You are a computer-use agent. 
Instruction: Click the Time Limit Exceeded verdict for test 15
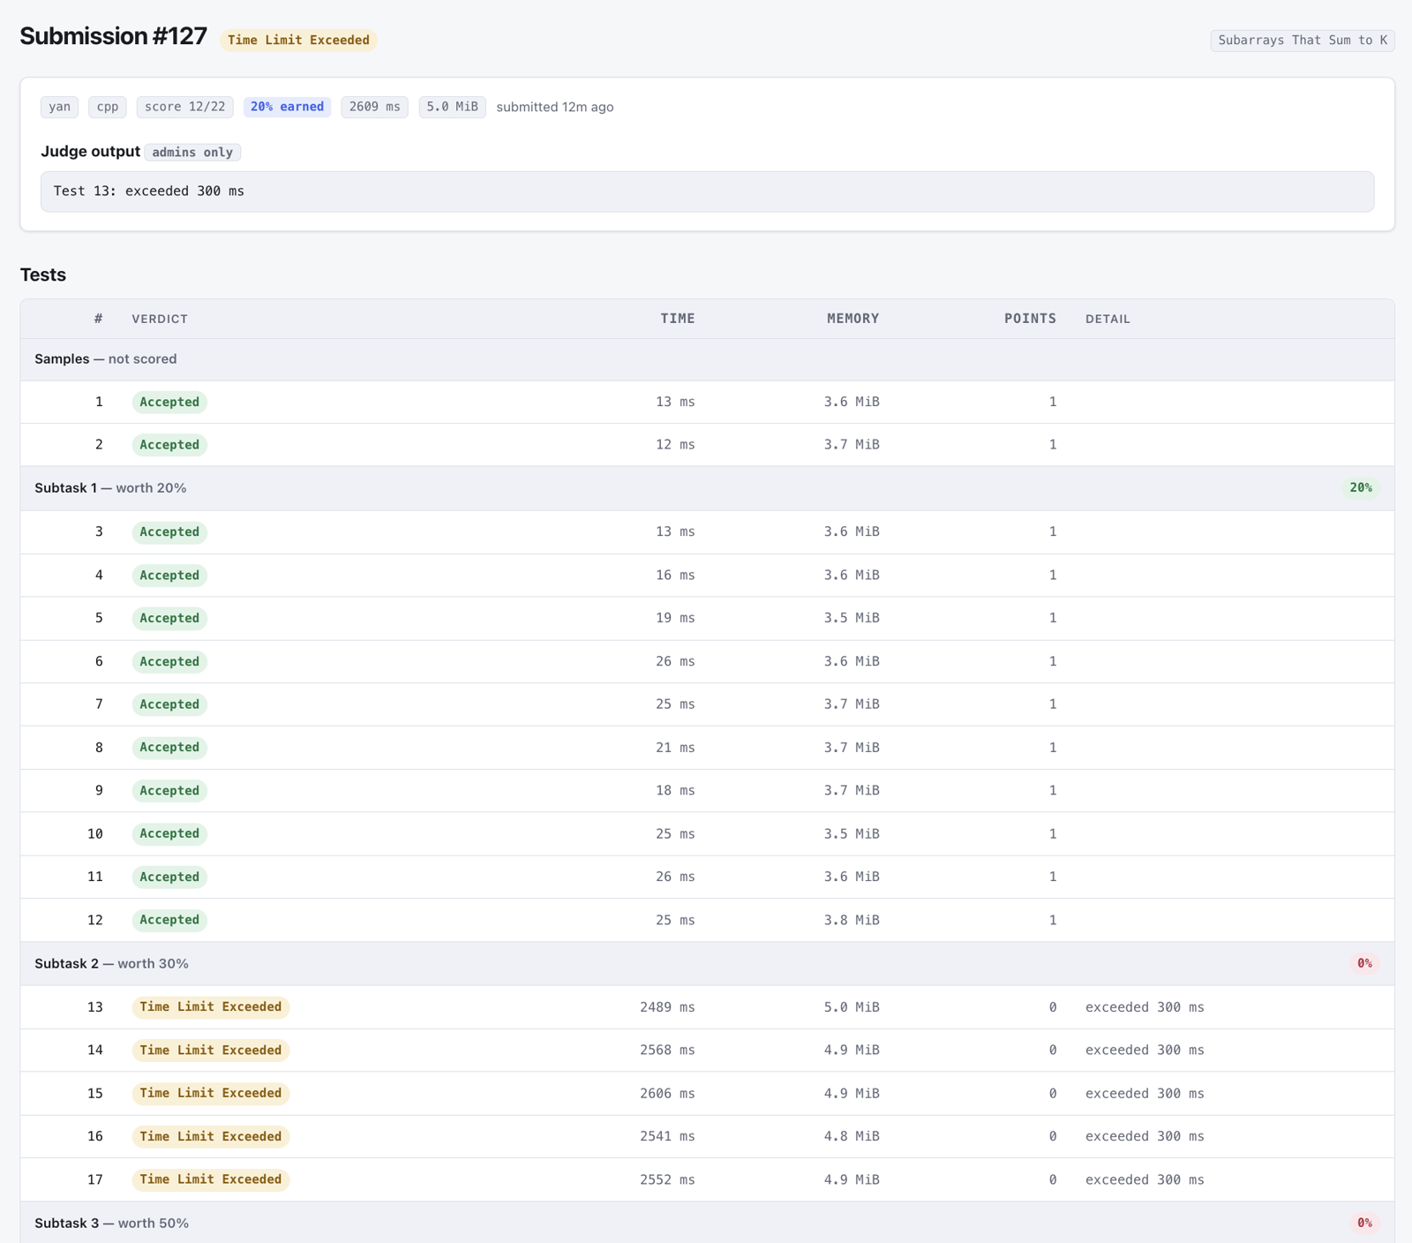click(211, 1093)
